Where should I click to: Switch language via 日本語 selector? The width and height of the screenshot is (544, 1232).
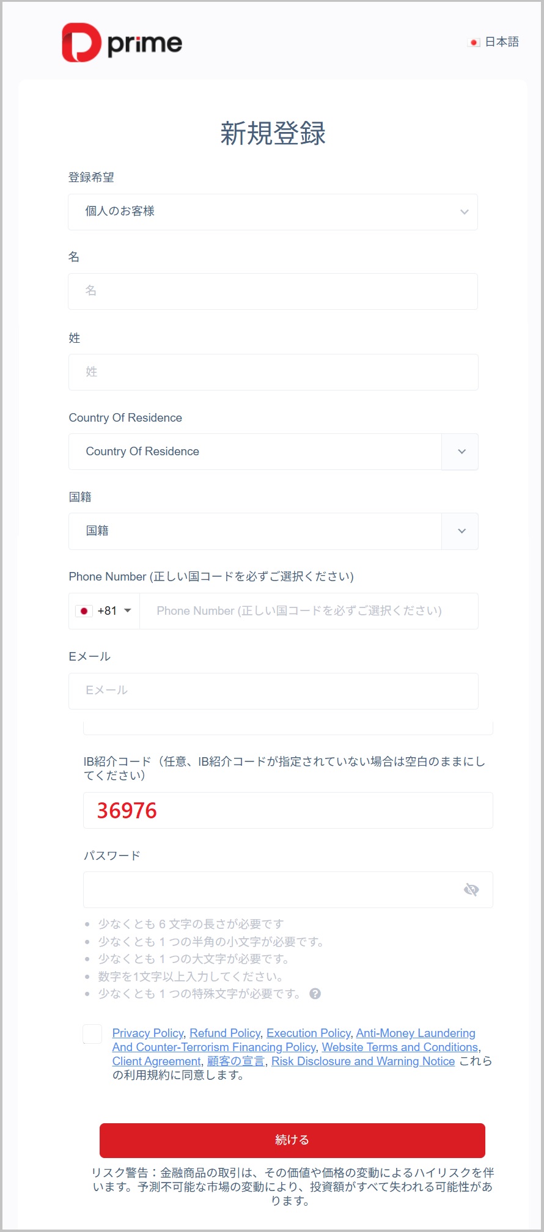click(501, 42)
